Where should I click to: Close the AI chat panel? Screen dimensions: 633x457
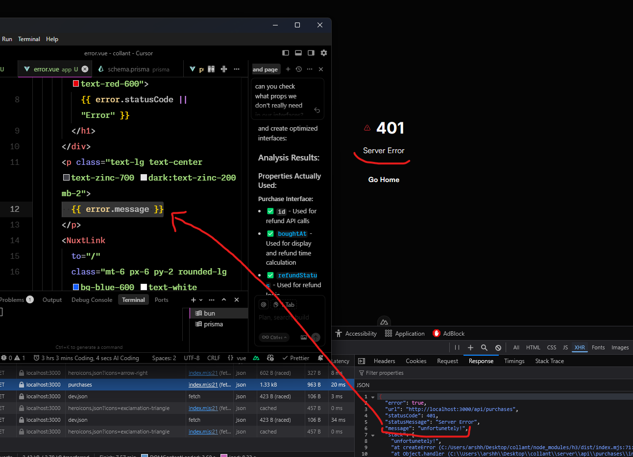321,69
